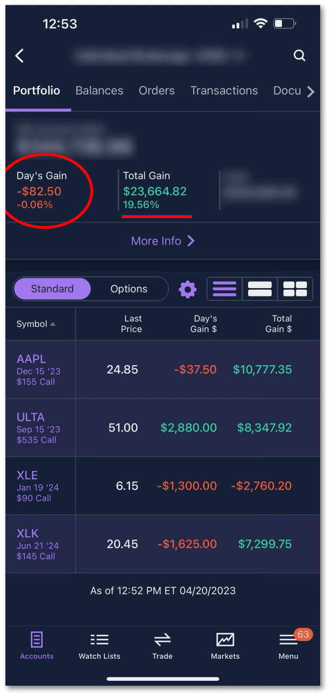
Task: Open portfolio view settings gear
Action: tap(187, 289)
